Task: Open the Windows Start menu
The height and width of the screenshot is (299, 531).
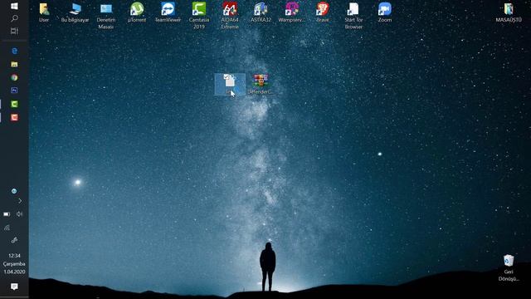Action: tap(14, 6)
